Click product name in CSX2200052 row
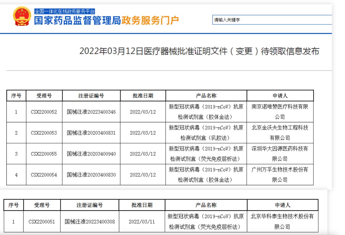The height and width of the screenshot is (235, 345). (206, 112)
